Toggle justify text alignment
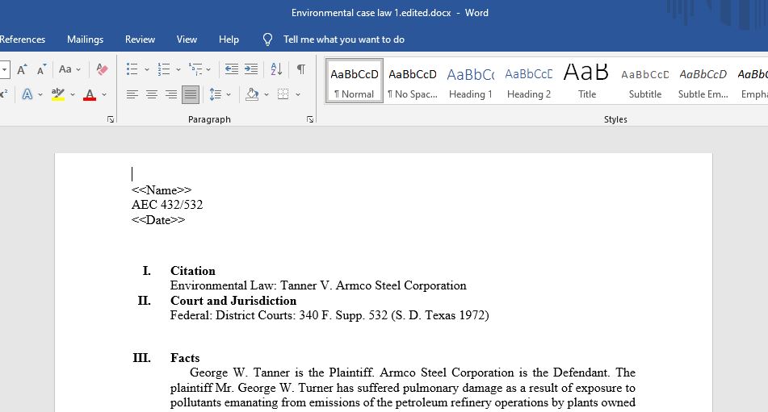The height and width of the screenshot is (412, 768). (191, 94)
